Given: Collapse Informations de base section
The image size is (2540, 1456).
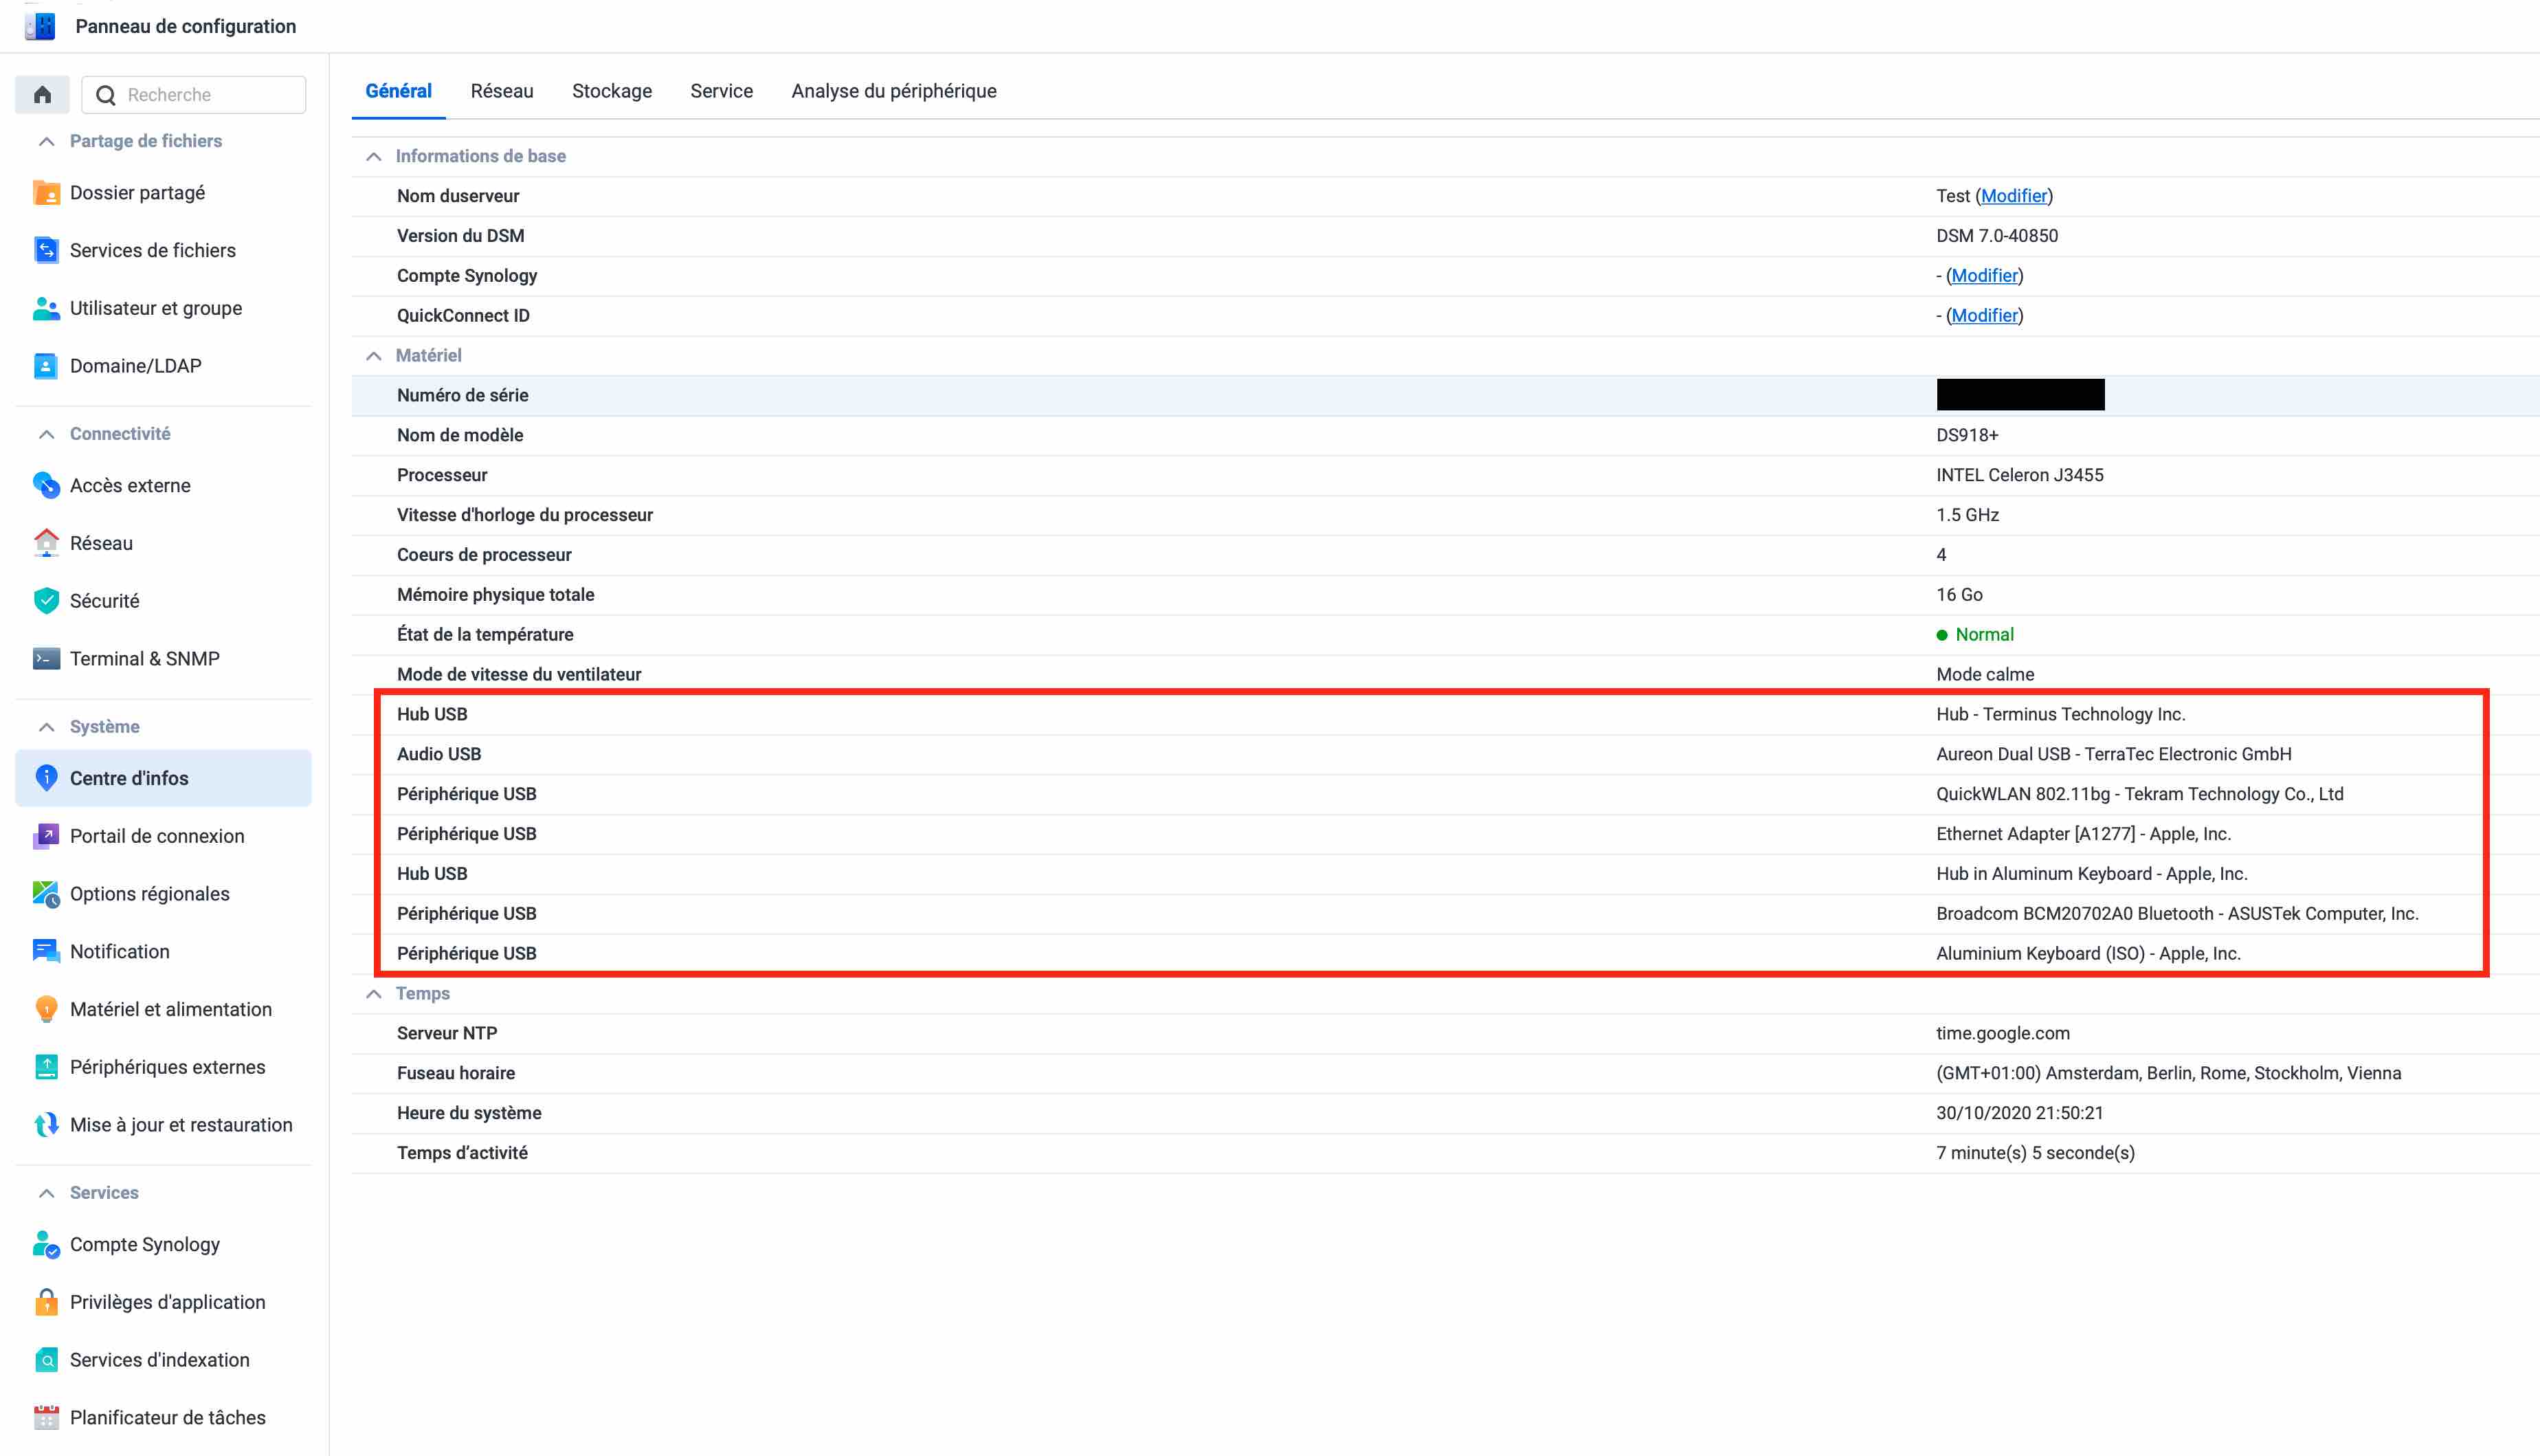Looking at the screenshot, I should point(374,156).
